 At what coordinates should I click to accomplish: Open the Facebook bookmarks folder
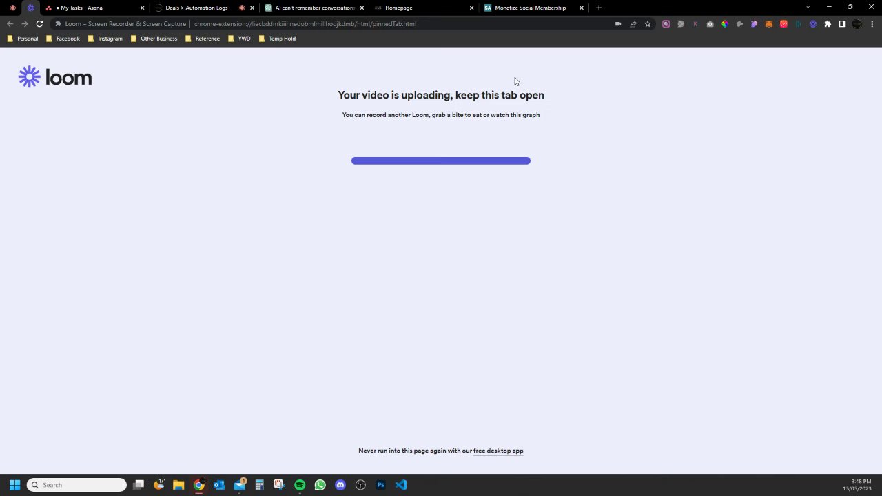coord(63,39)
